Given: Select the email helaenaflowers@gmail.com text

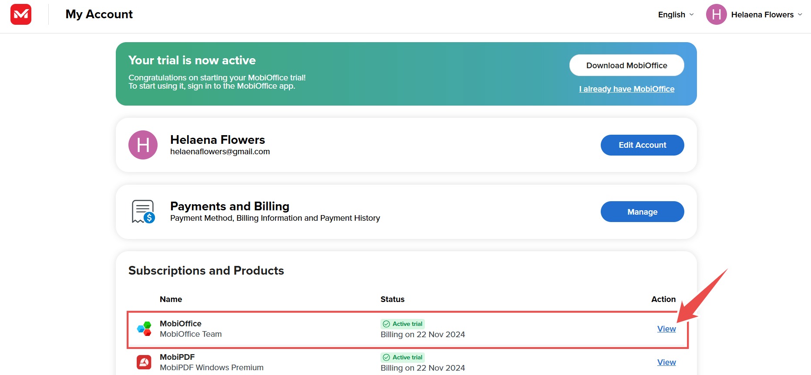Looking at the screenshot, I should [x=220, y=152].
